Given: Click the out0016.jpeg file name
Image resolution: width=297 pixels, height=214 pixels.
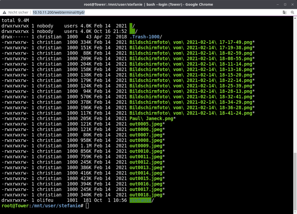Looking at the screenshot, I should [147, 184].
